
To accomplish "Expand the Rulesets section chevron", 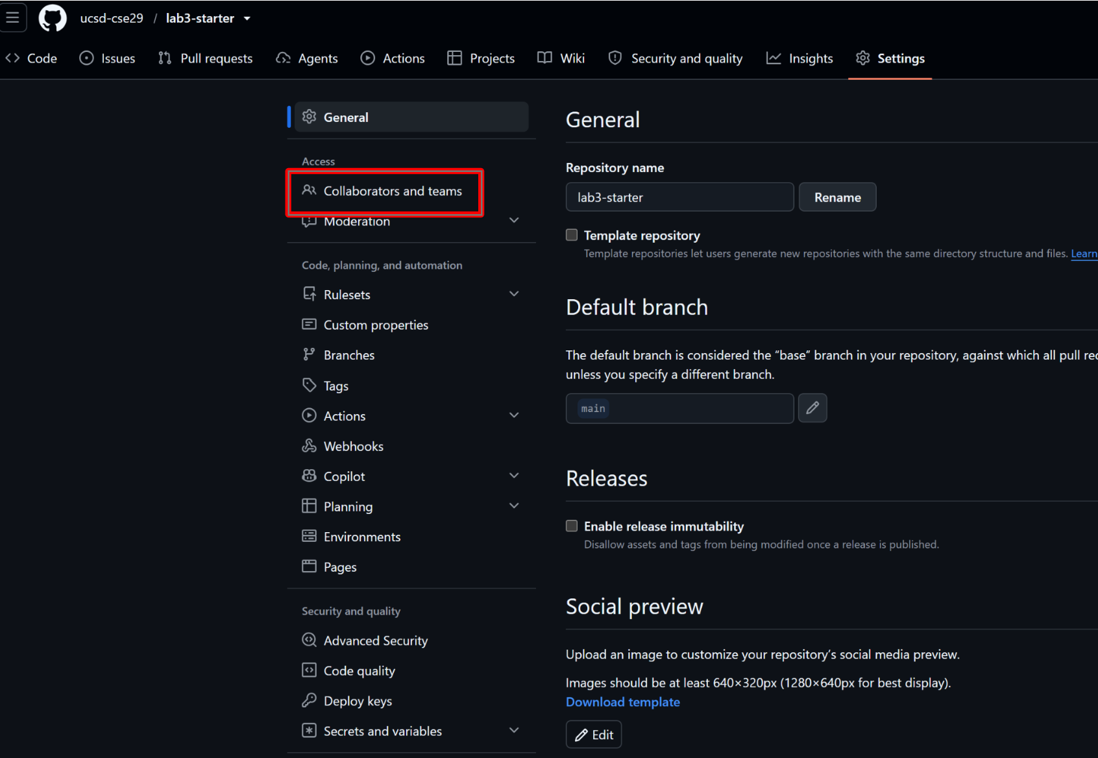I will [514, 294].
